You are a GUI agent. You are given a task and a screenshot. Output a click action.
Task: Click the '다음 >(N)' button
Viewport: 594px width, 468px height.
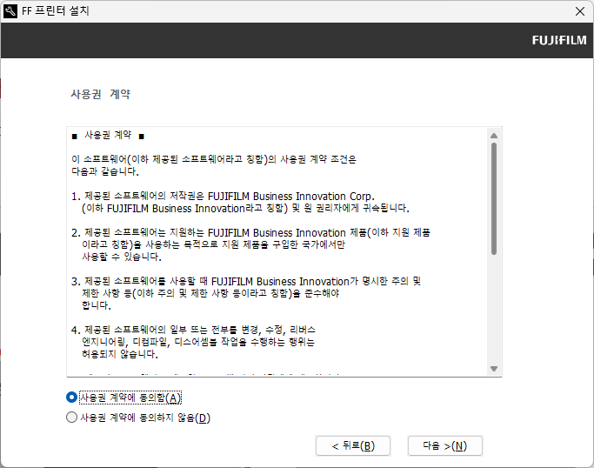pos(444,445)
